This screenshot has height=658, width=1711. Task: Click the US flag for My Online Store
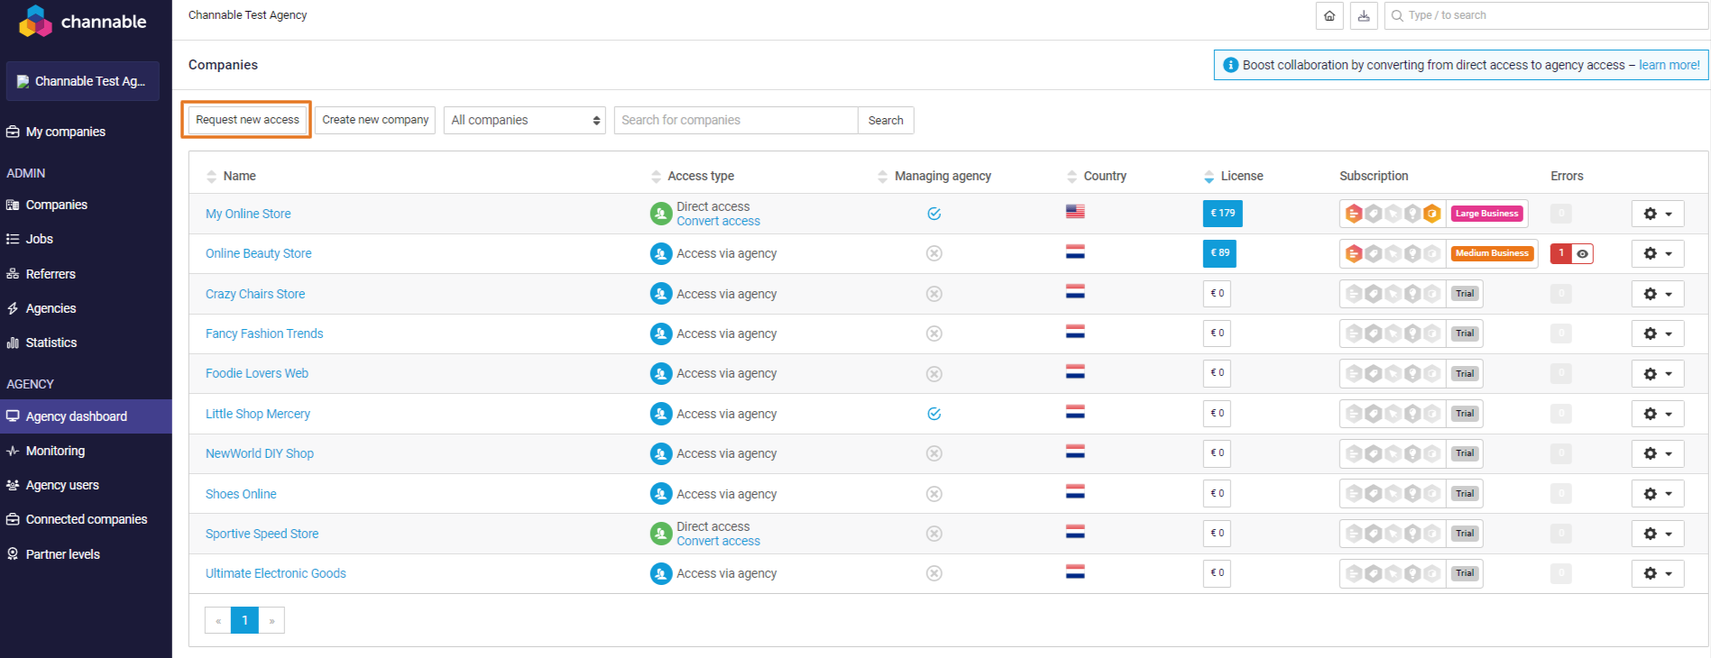coord(1075,212)
